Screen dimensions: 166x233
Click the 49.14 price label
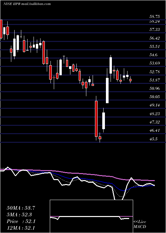tap(155, 106)
